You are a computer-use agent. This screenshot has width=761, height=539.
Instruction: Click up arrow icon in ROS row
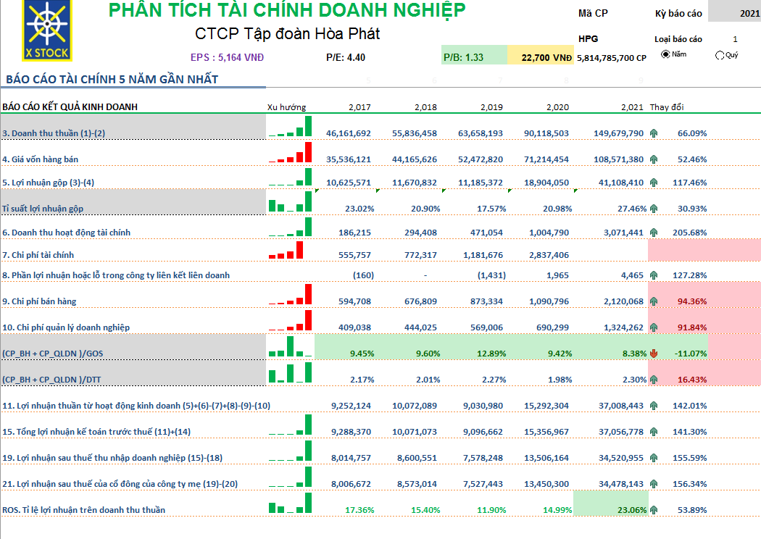(654, 510)
